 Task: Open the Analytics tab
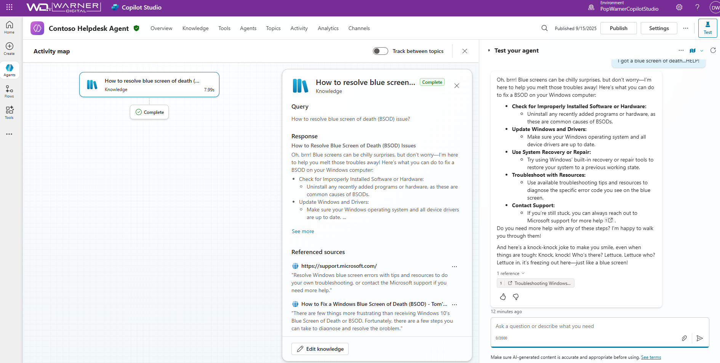(328, 28)
